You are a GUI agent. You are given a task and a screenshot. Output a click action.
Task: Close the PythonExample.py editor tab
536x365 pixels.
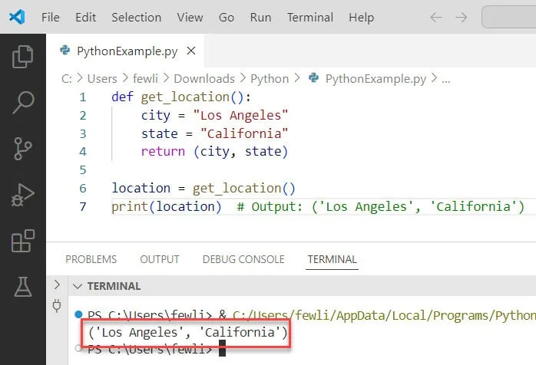tap(191, 51)
